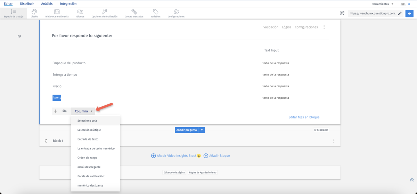Go to the Análisis tab
Viewport: 417px width, 194px height.
[x=47, y=4]
